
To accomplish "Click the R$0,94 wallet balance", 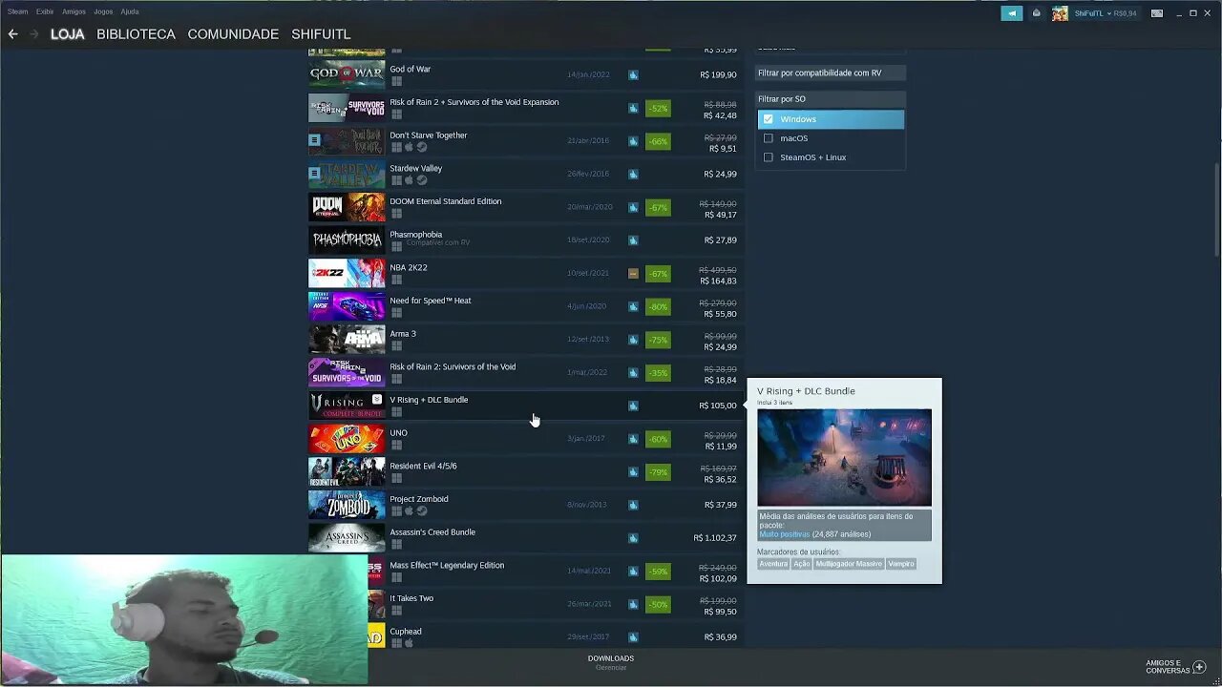I will point(1126,13).
